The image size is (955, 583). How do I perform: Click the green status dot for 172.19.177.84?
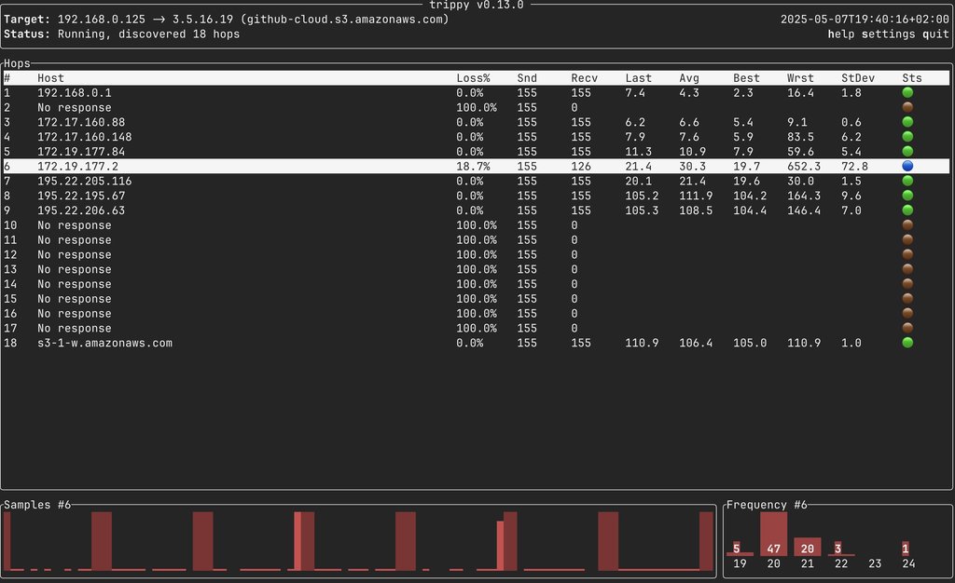[907, 151]
